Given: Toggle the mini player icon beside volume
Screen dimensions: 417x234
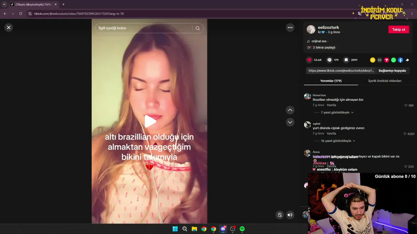Looking at the screenshot, I should pos(280,215).
